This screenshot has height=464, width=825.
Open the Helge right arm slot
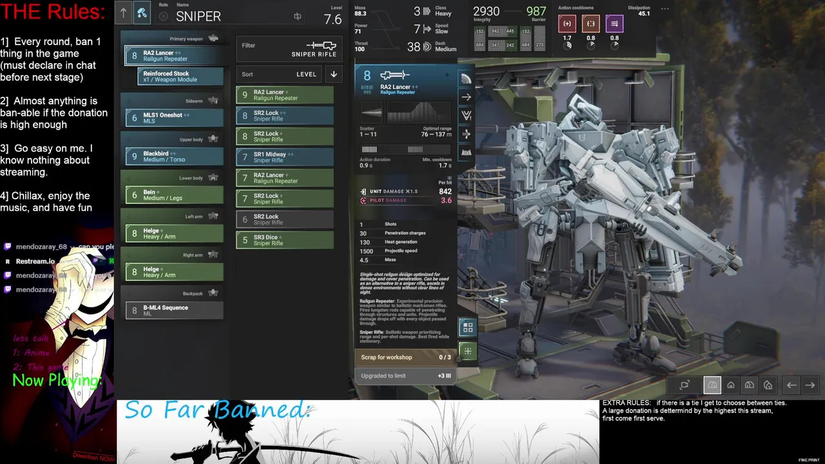(x=174, y=272)
